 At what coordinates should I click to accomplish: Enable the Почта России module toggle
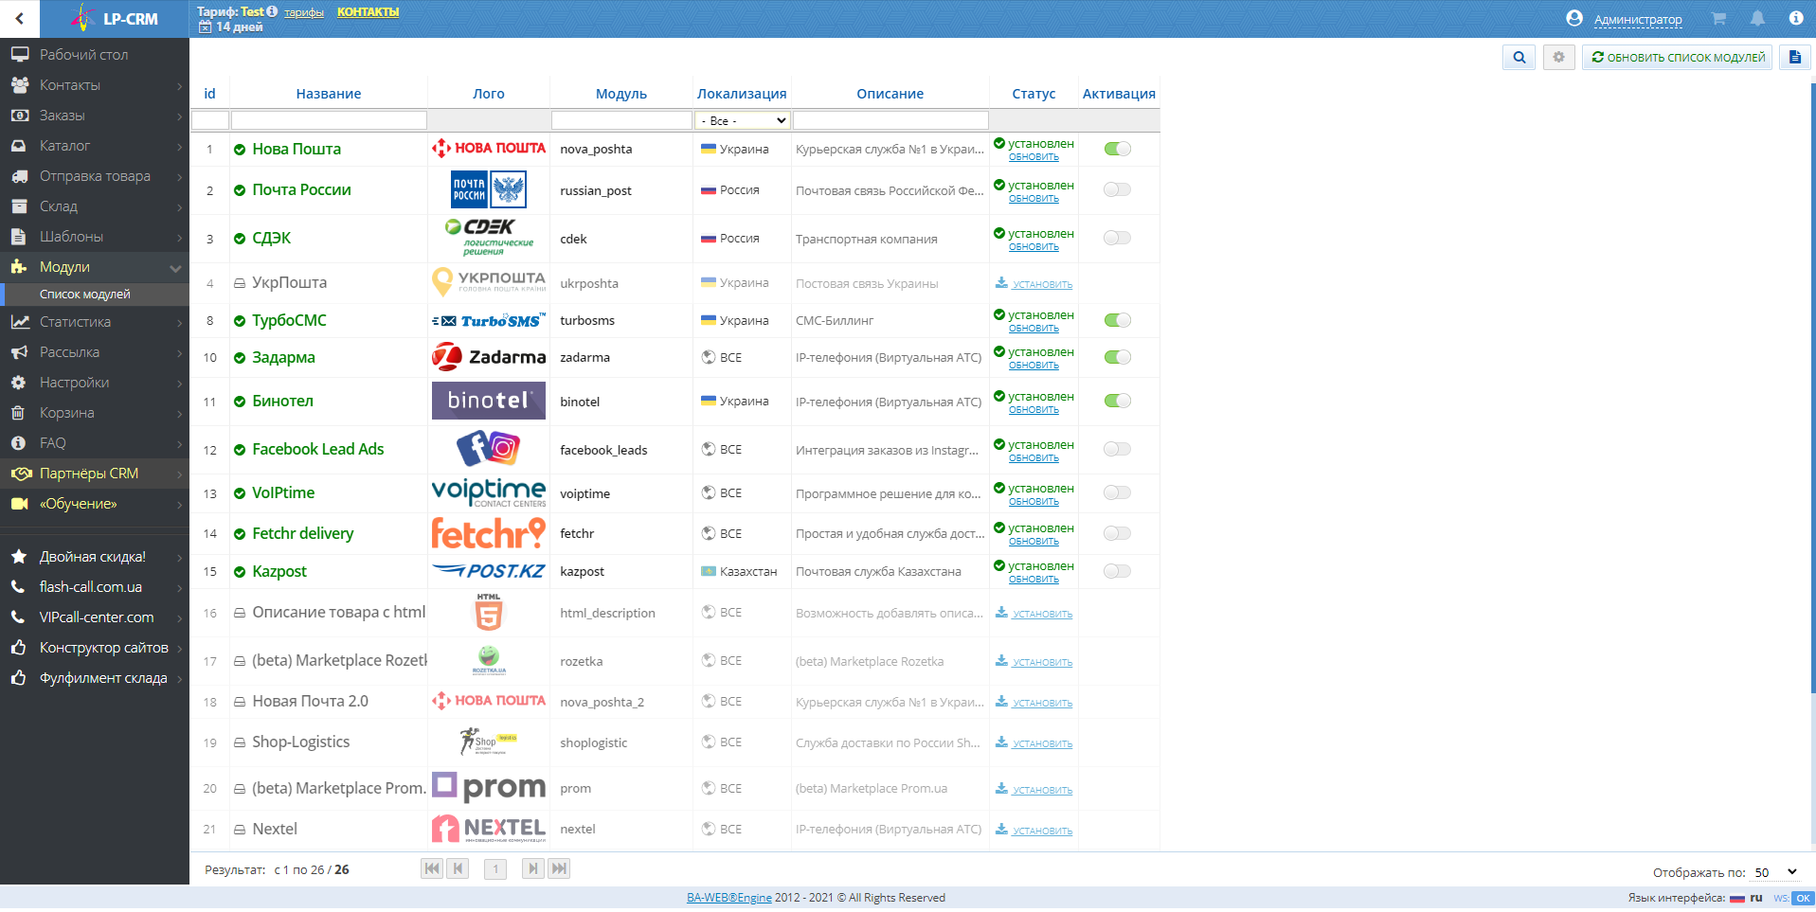click(x=1118, y=189)
